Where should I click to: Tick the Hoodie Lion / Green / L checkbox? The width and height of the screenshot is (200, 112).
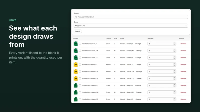pyautogui.click(x=80, y=85)
